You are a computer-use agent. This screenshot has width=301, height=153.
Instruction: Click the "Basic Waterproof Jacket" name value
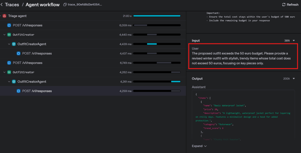pyautogui.click(x=229, y=106)
